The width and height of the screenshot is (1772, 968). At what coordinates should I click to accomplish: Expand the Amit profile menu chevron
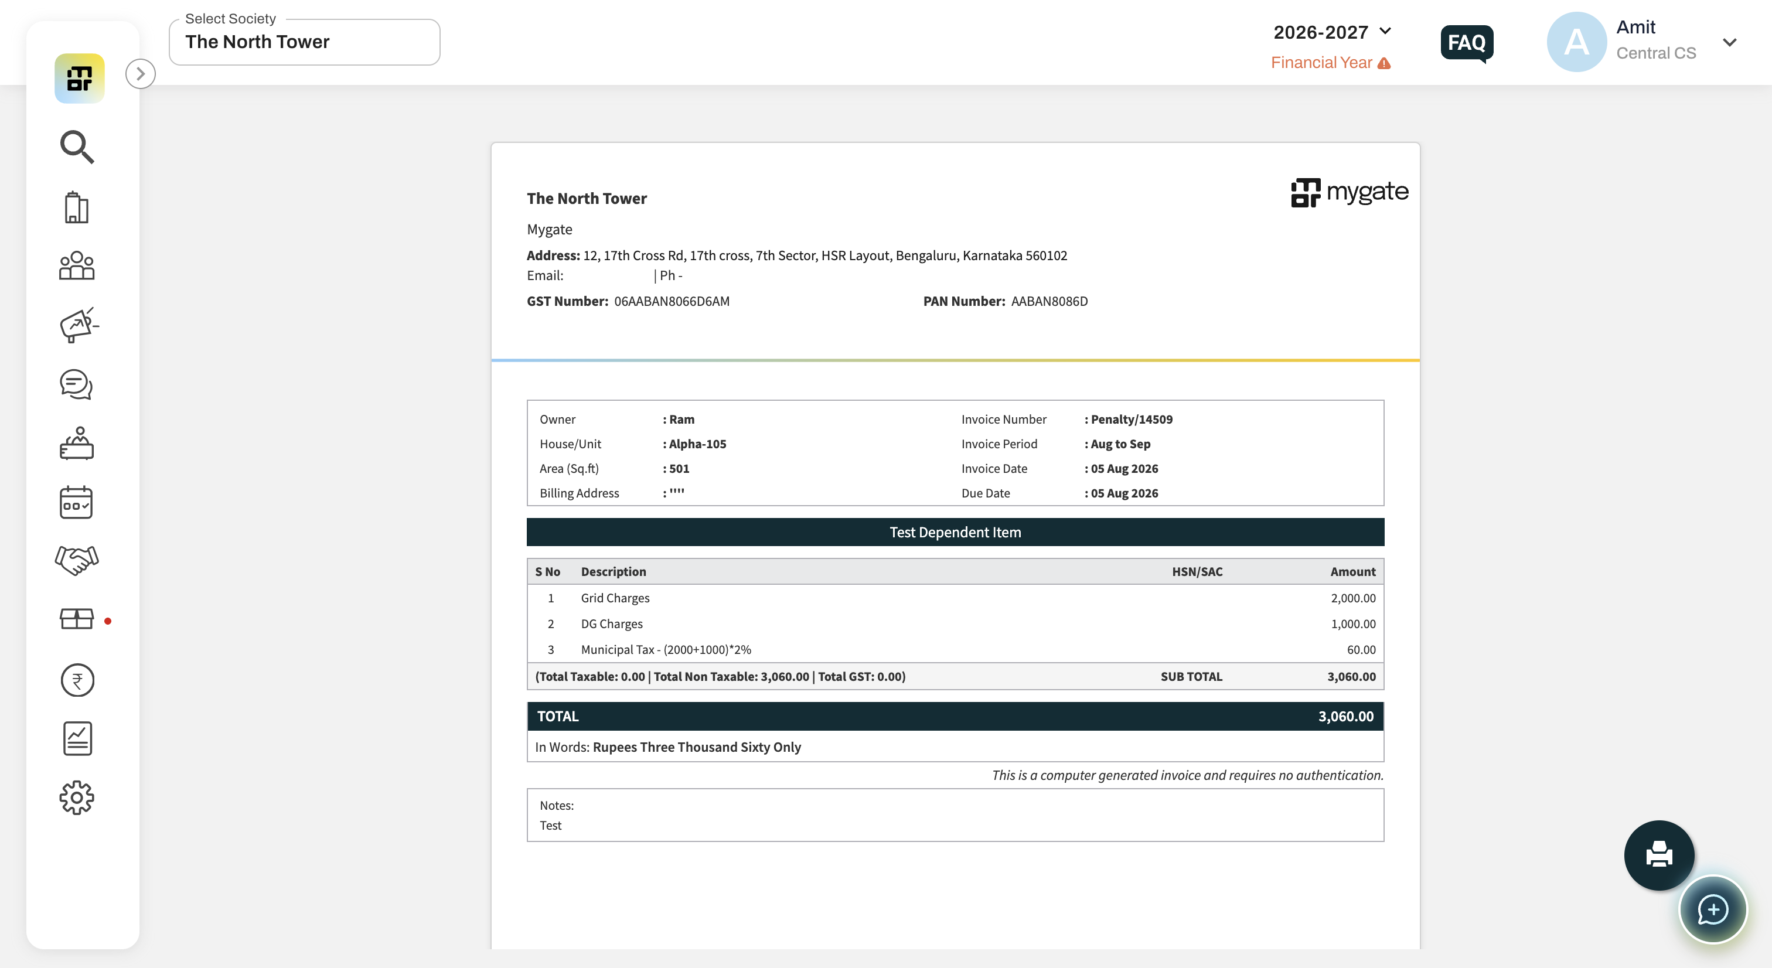tap(1729, 42)
